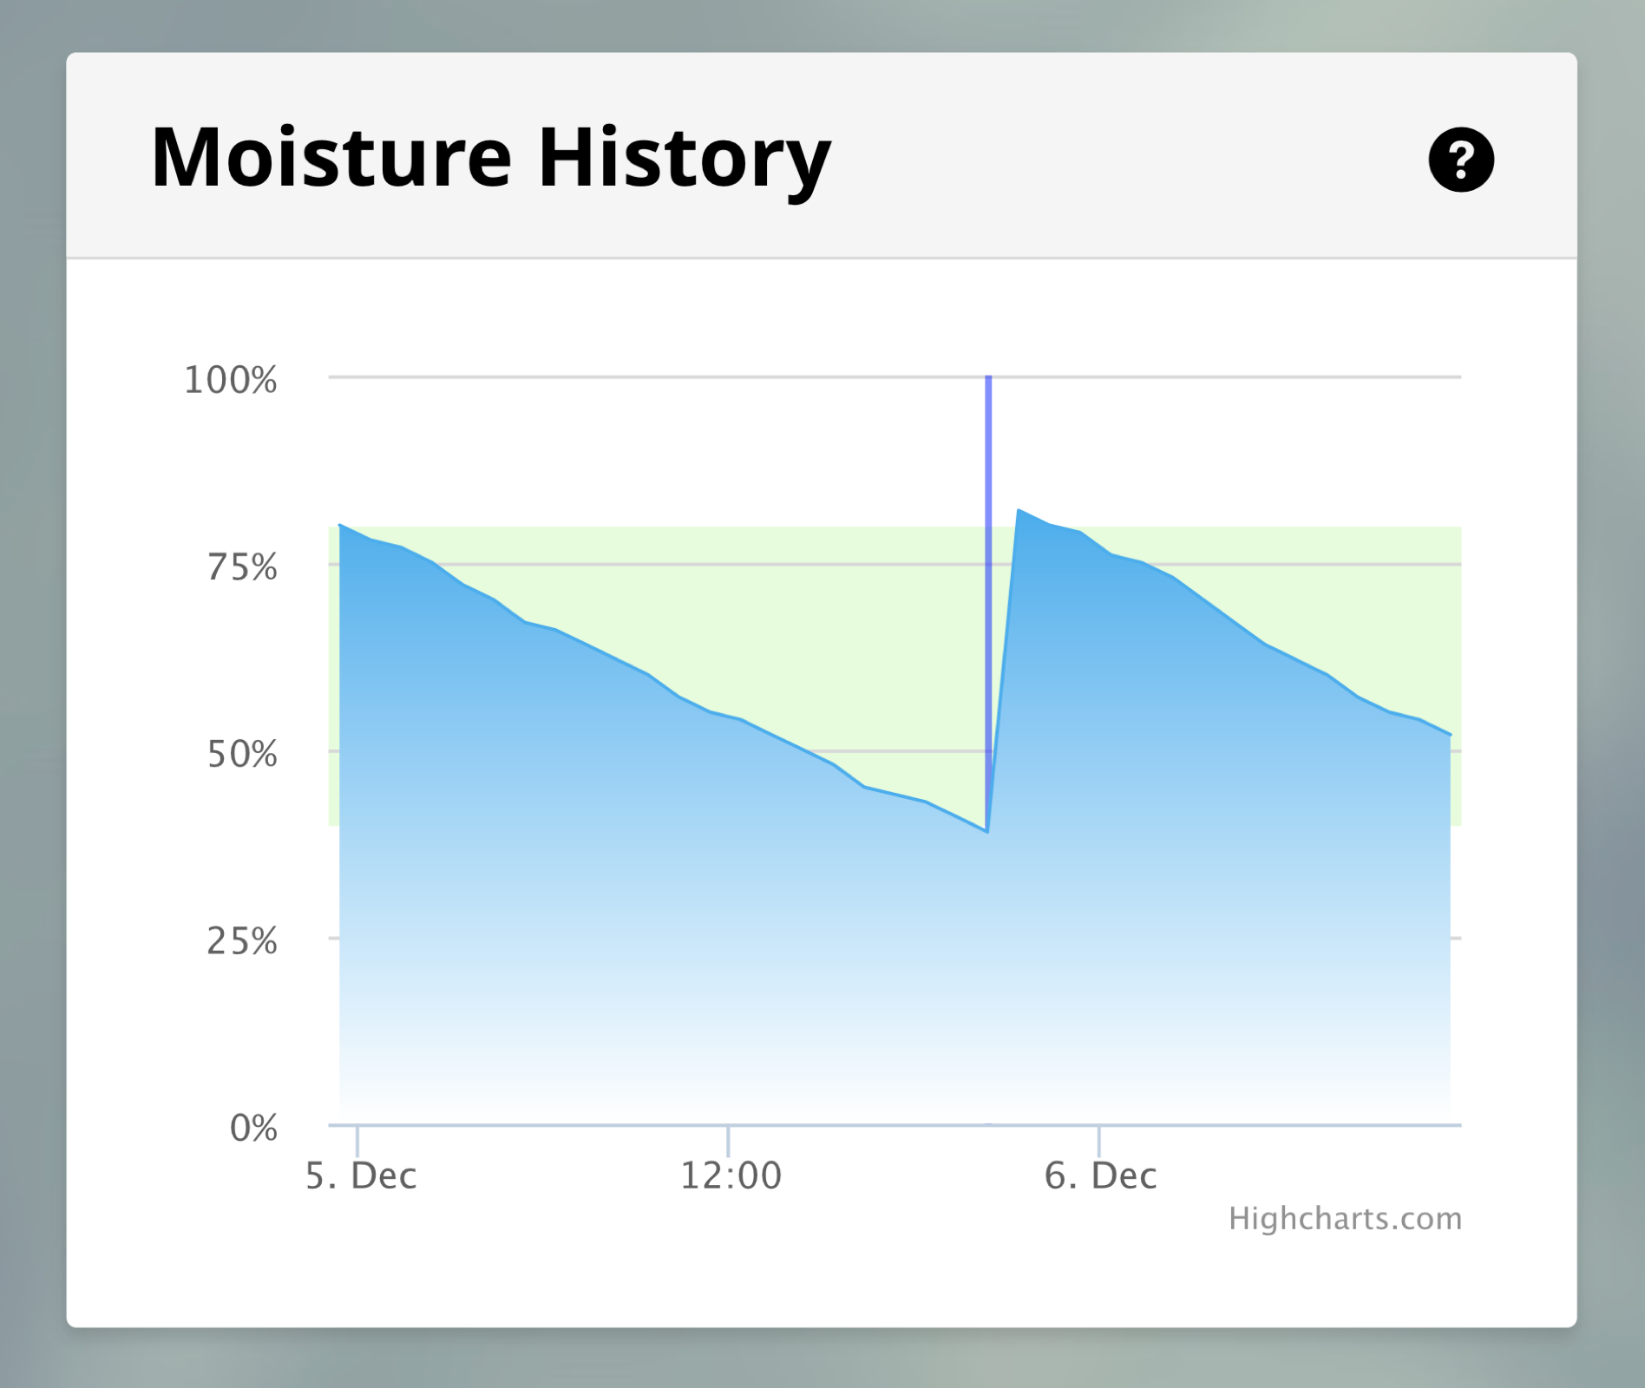
Task: Click the help question mark icon
Action: (1461, 160)
